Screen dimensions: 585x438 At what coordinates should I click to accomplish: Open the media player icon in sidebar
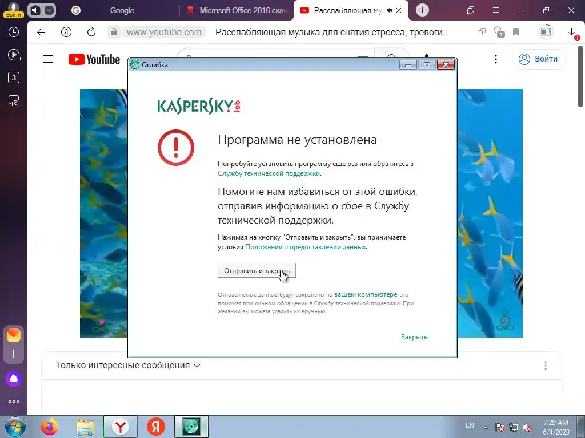coord(14,55)
